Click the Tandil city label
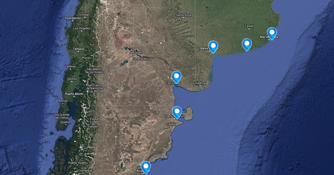 (249, 26)
